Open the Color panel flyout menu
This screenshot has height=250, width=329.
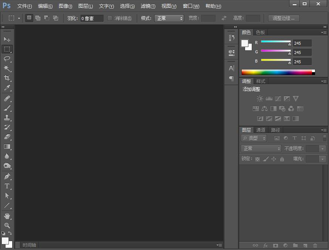point(324,32)
